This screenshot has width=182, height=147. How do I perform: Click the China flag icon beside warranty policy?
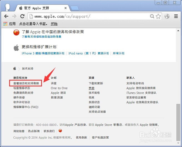[x=16, y=33]
